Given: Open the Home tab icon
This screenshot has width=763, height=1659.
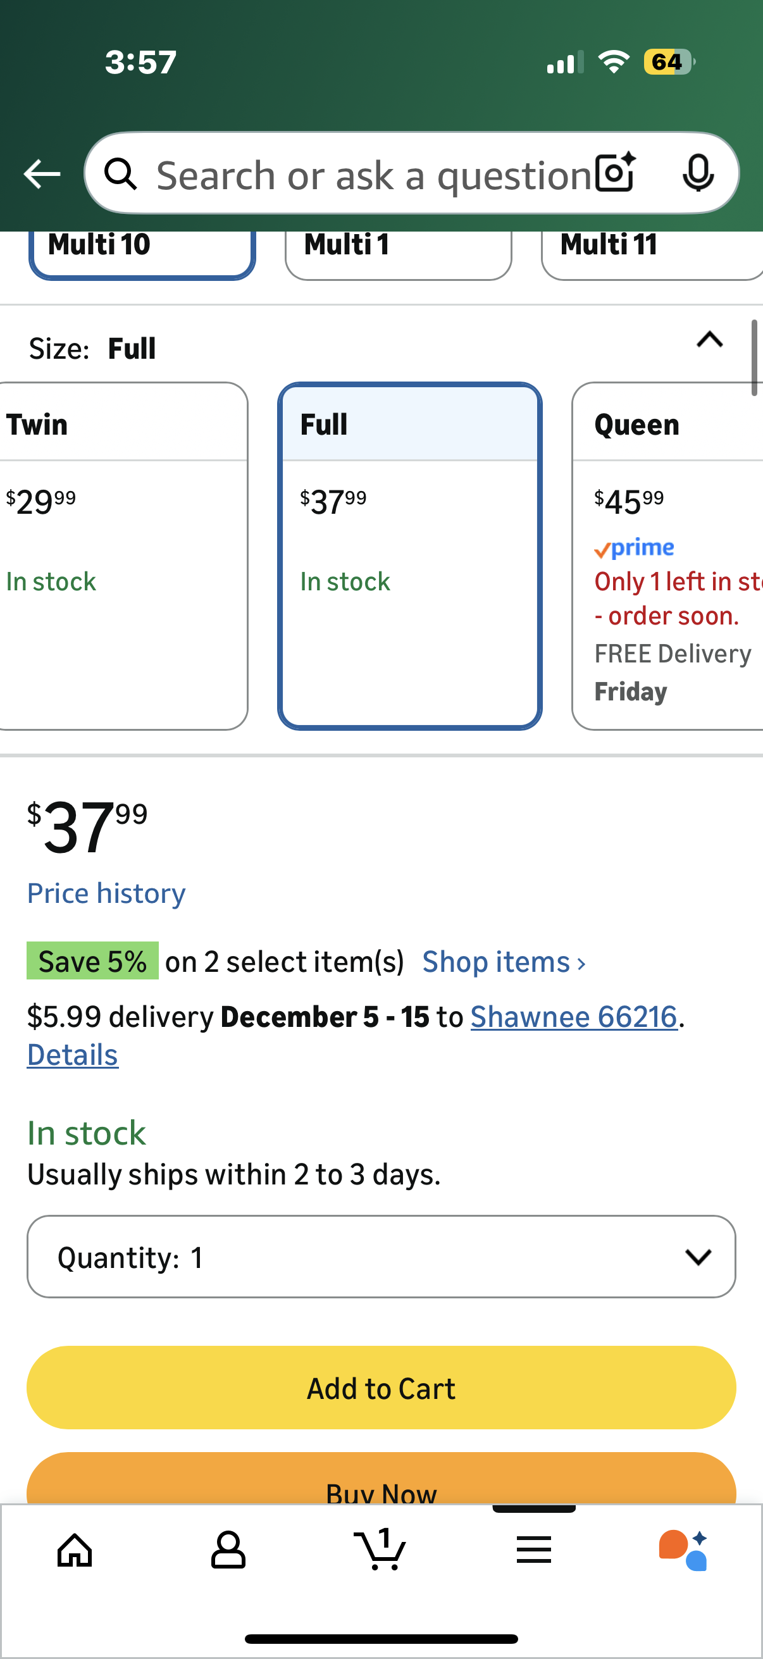Looking at the screenshot, I should click(x=75, y=1550).
